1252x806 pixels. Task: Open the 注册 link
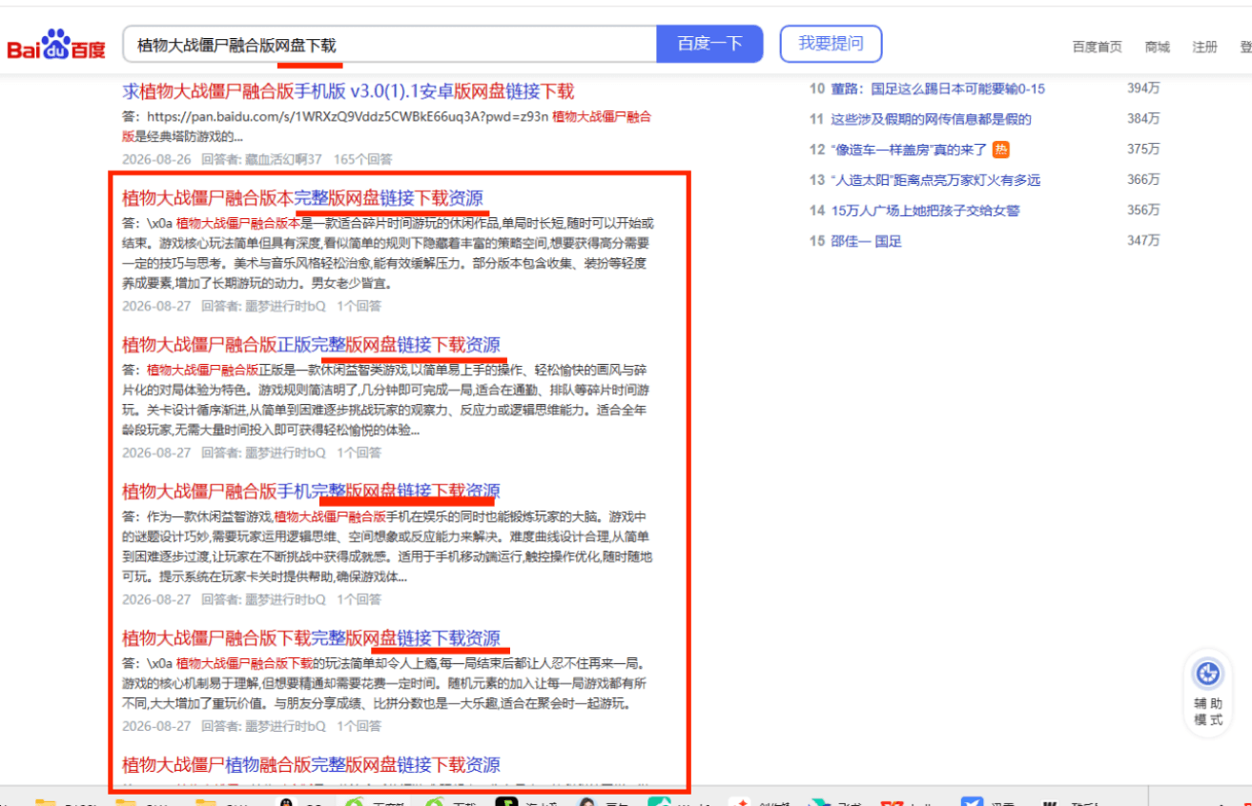[x=1204, y=47]
